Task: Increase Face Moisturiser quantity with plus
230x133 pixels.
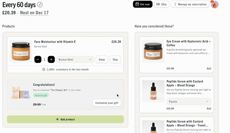Action: (x=51, y=59)
